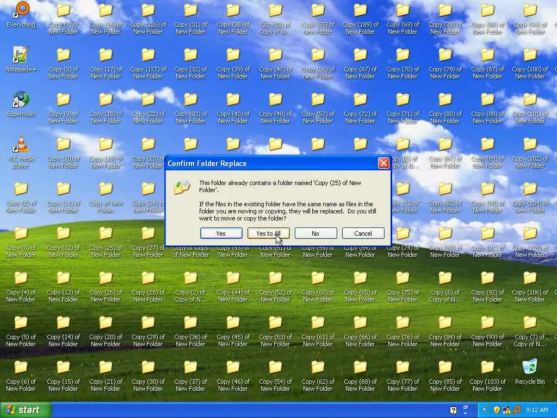Select folder Copy (90) of New Folder
The image size is (557, 418).
[x=487, y=198]
